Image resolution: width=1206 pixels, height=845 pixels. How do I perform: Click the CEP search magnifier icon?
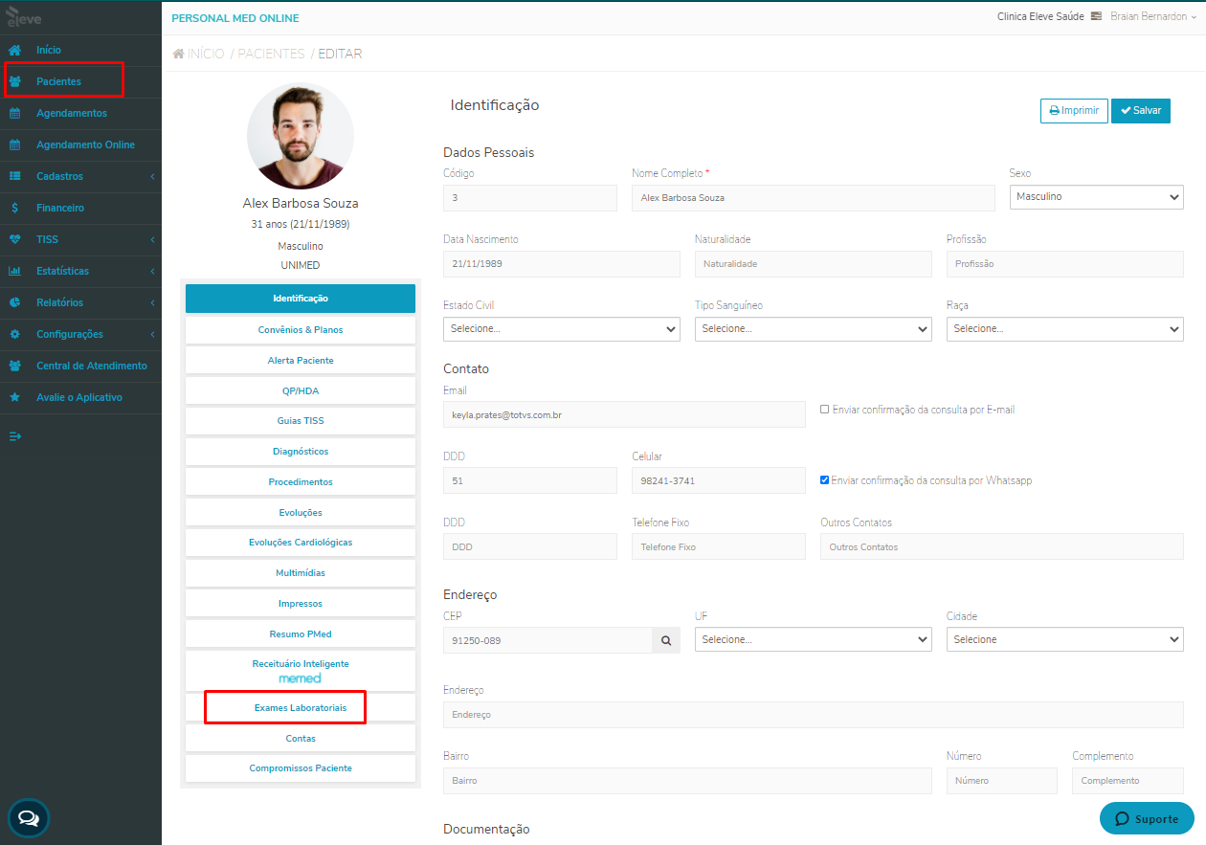666,640
